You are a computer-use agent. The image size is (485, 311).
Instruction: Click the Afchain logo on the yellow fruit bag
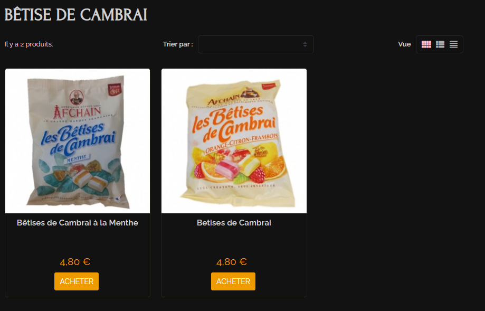click(x=223, y=100)
